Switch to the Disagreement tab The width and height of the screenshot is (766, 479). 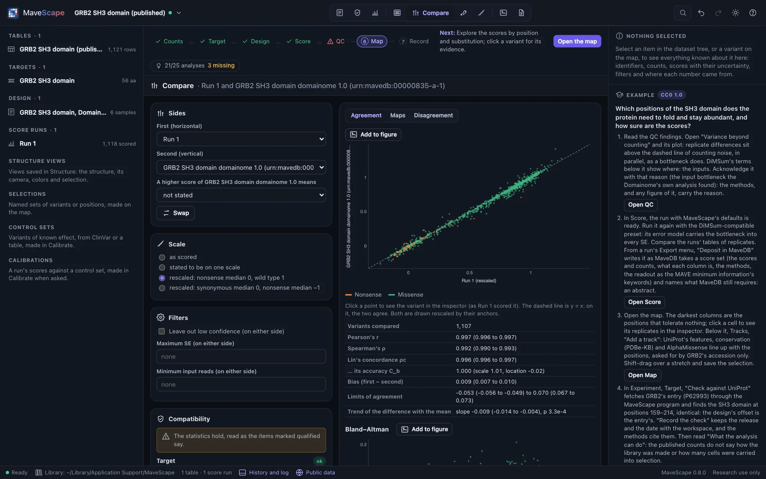tap(433, 115)
